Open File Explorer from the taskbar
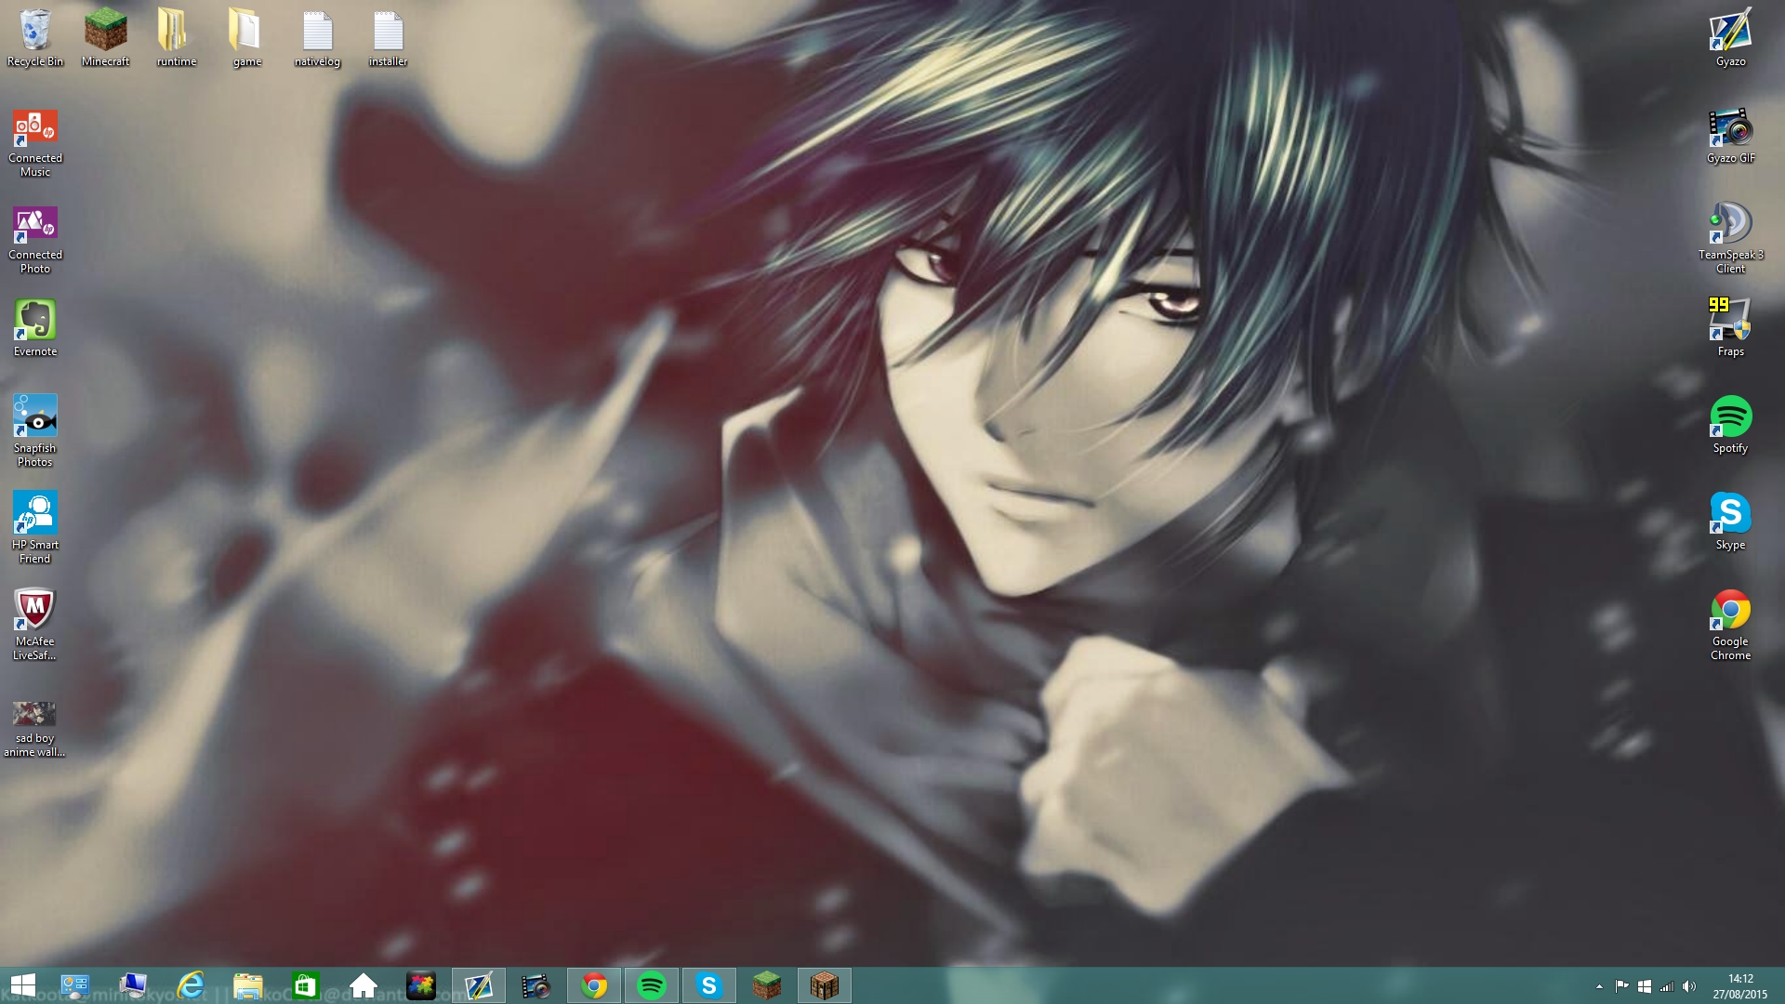The image size is (1785, 1004). click(248, 985)
